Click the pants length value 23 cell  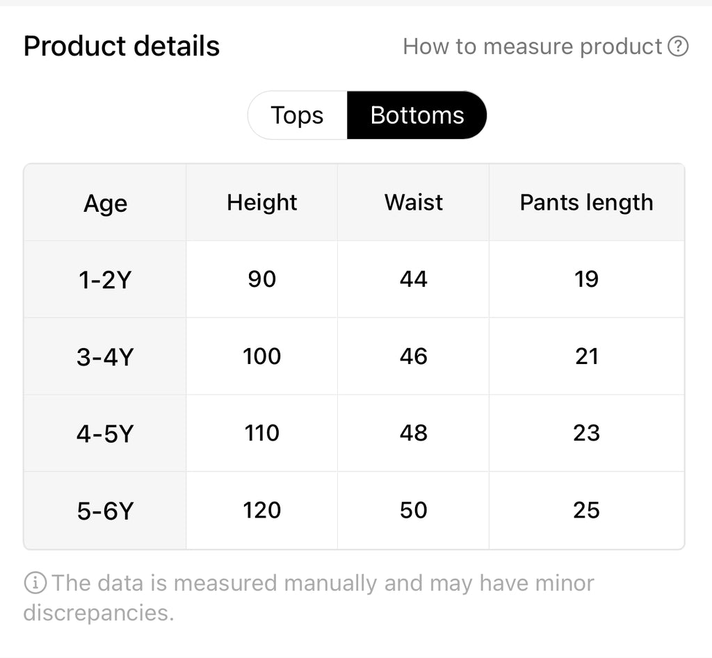[586, 434]
